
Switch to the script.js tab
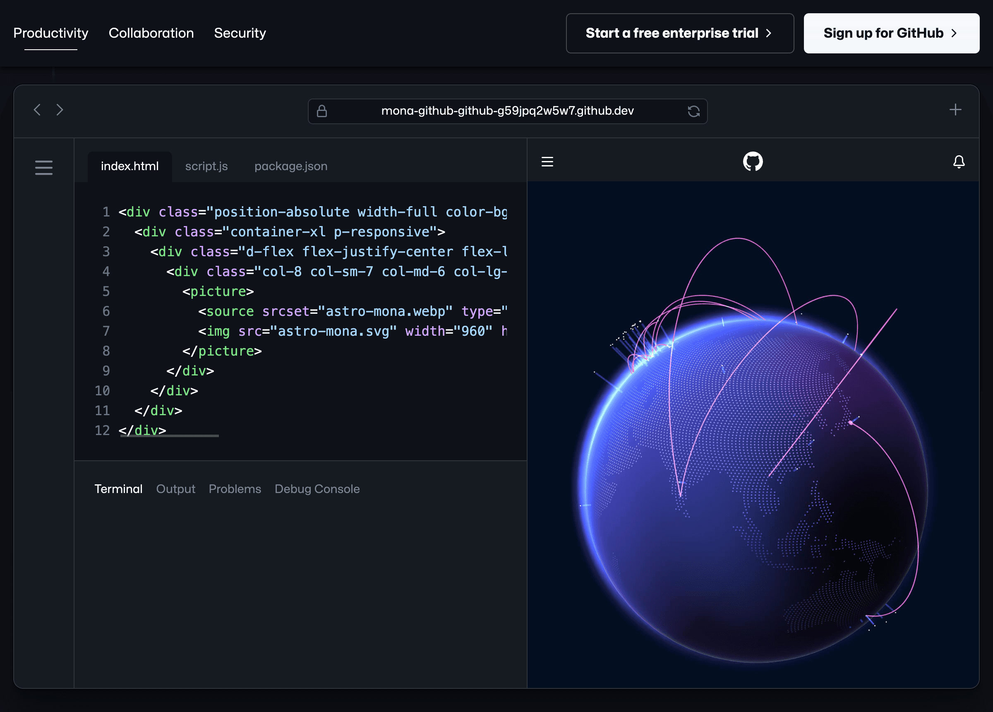[x=206, y=166]
